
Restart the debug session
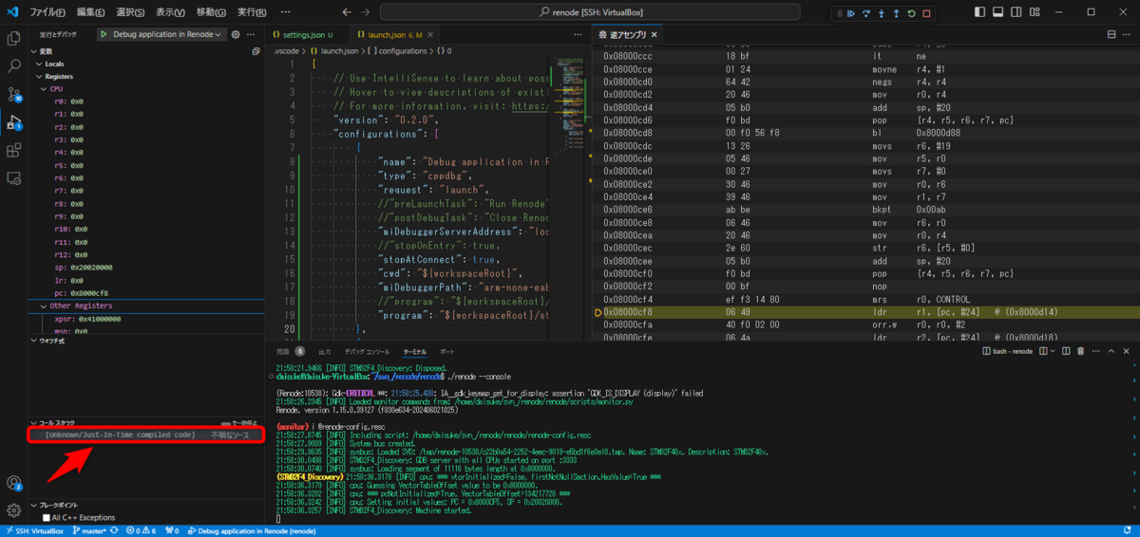pos(911,13)
